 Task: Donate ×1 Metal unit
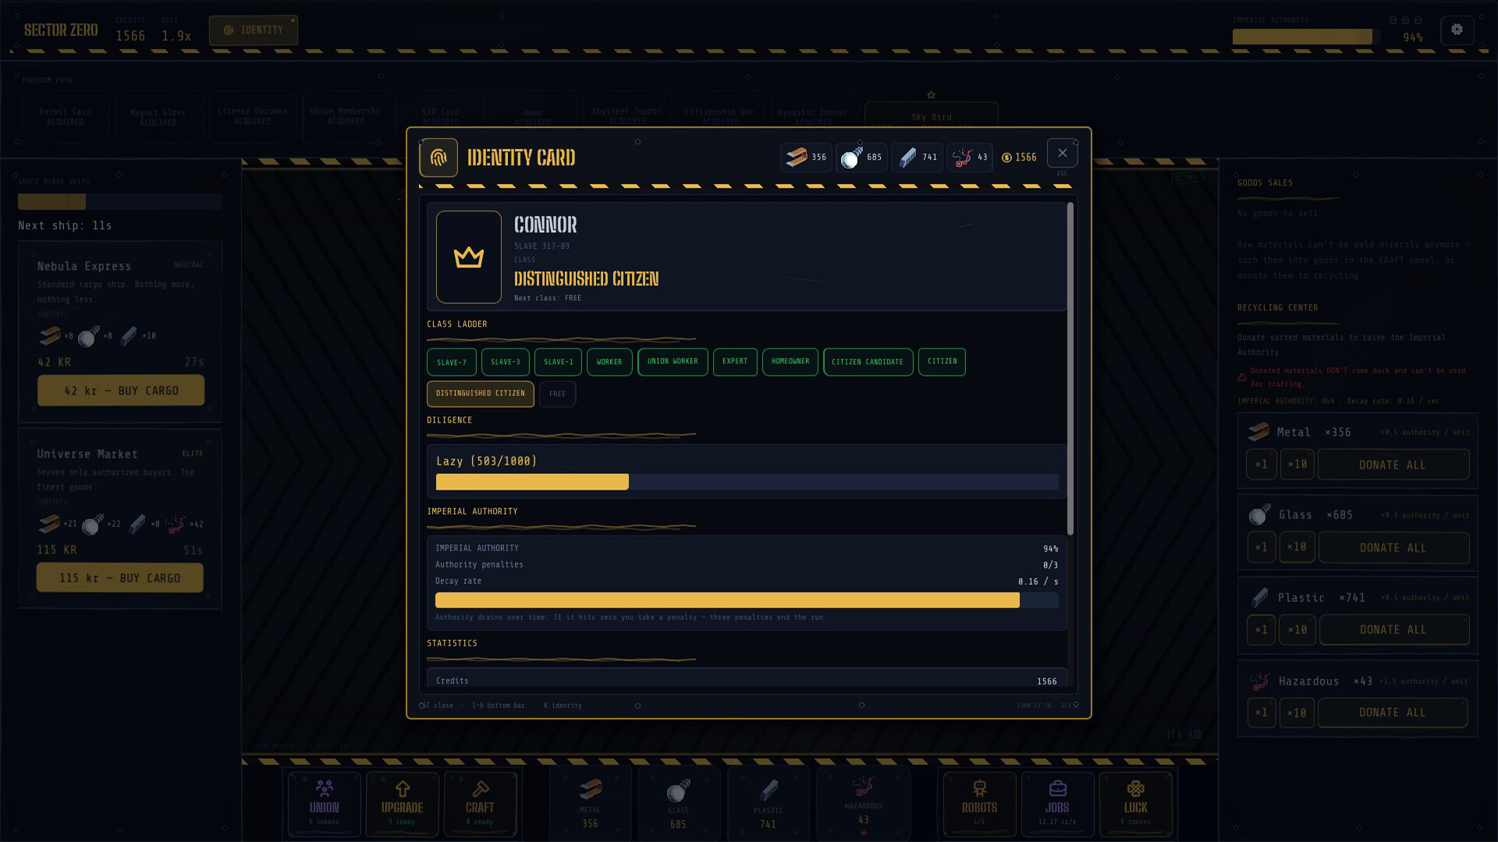(1261, 465)
